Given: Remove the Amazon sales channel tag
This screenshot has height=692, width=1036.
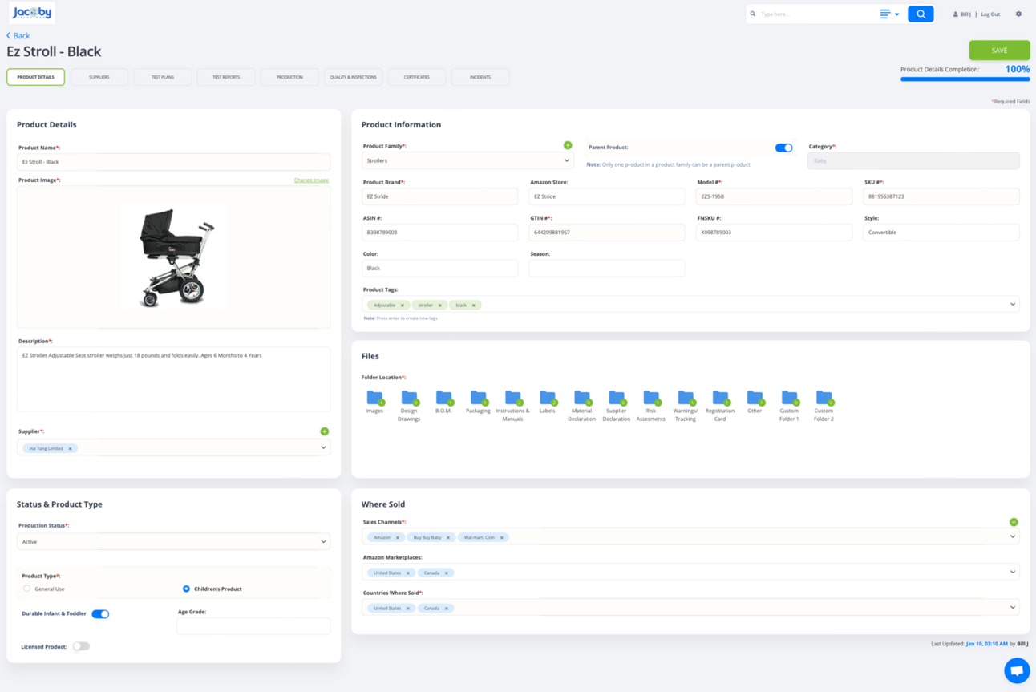Looking at the screenshot, I should coord(398,538).
